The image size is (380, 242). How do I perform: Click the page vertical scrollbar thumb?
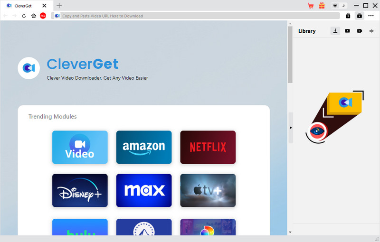(290, 55)
